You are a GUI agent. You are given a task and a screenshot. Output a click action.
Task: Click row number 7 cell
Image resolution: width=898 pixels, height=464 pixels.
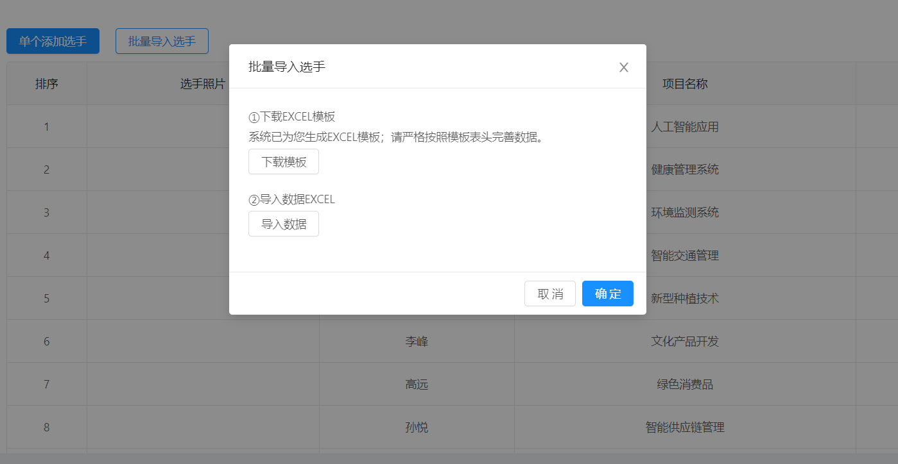click(47, 384)
